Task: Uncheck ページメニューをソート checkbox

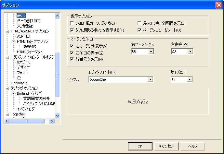Action: pyautogui.click(x=139, y=30)
